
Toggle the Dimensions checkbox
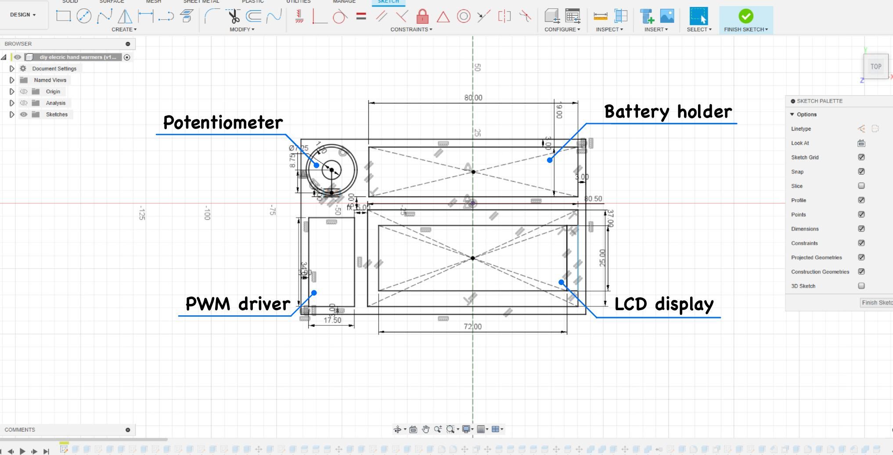click(861, 228)
